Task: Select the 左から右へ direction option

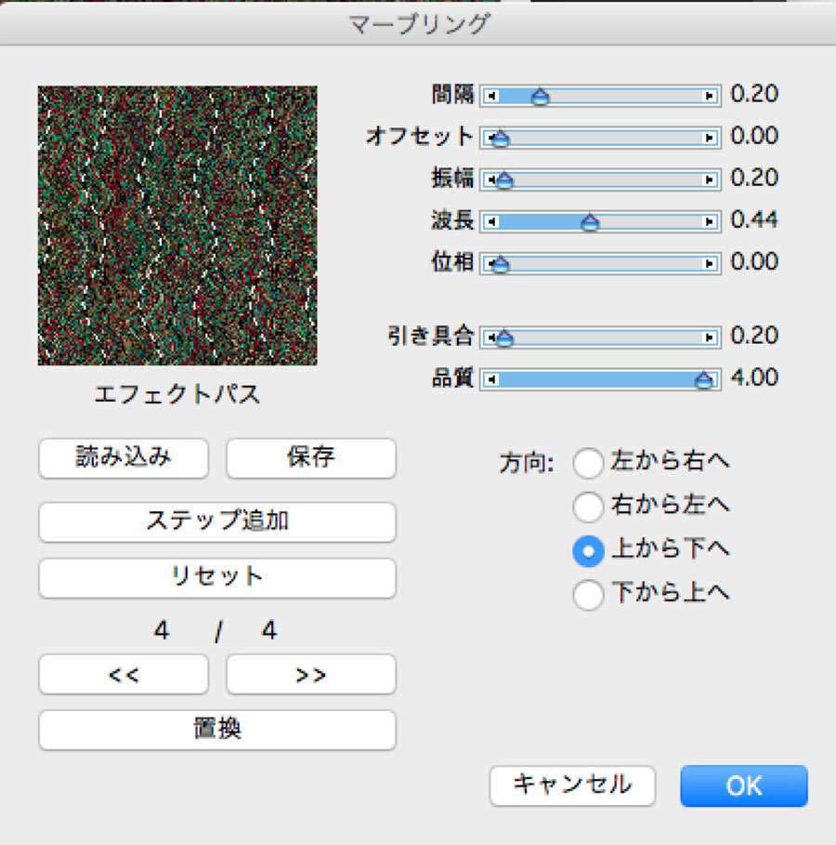Action: (x=588, y=462)
